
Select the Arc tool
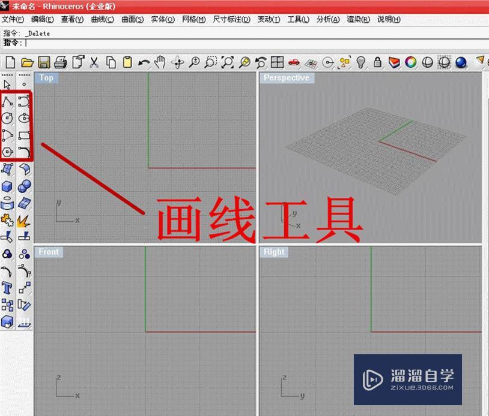7,135
